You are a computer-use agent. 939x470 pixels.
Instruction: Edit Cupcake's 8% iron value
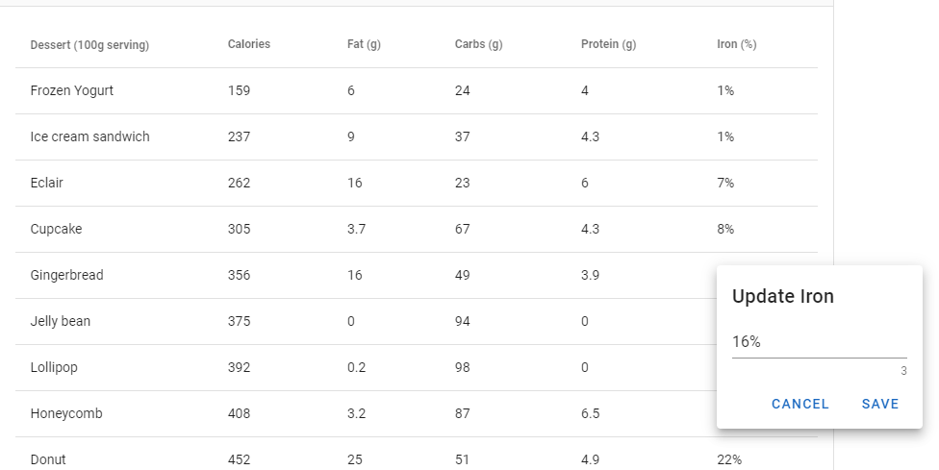(x=725, y=229)
